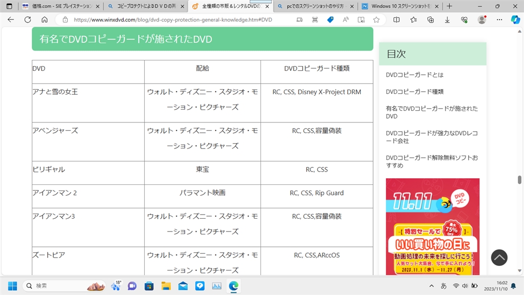The height and width of the screenshot is (295, 524).
Task: Open split screen view
Action: coord(397,20)
